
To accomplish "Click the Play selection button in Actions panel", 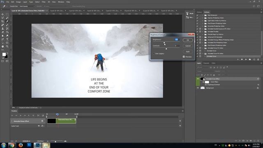I will click(246, 59).
